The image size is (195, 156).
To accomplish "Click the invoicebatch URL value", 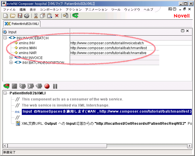I will pos(107,43).
